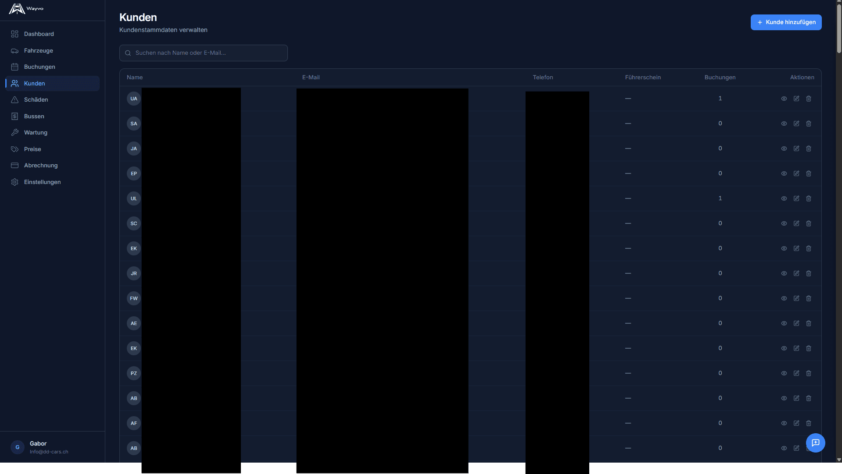The width and height of the screenshot is (842, 474).
Task: Open the Buchungen section
Action: [x=39, y=67]
